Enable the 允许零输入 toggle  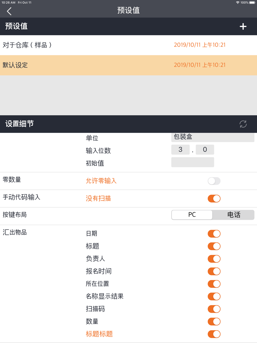click(214, 181)
